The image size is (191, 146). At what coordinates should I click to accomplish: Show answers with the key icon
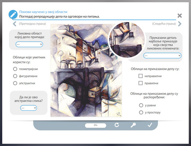pyautogui.click(x=133, y=125)
